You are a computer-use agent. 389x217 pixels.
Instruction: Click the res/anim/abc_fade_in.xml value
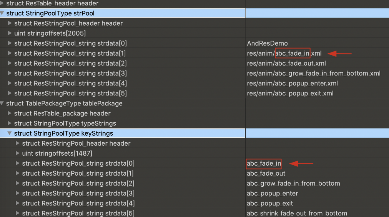coord(284,53)
